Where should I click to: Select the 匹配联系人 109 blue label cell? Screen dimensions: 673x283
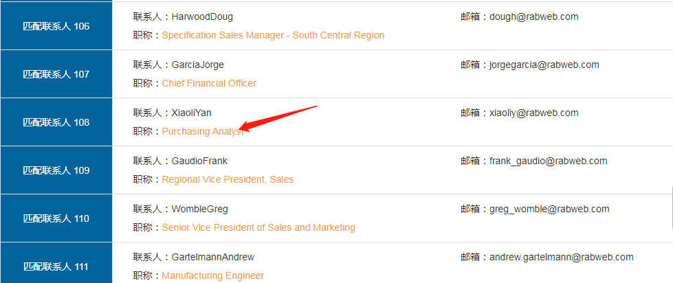pos(56,170)
